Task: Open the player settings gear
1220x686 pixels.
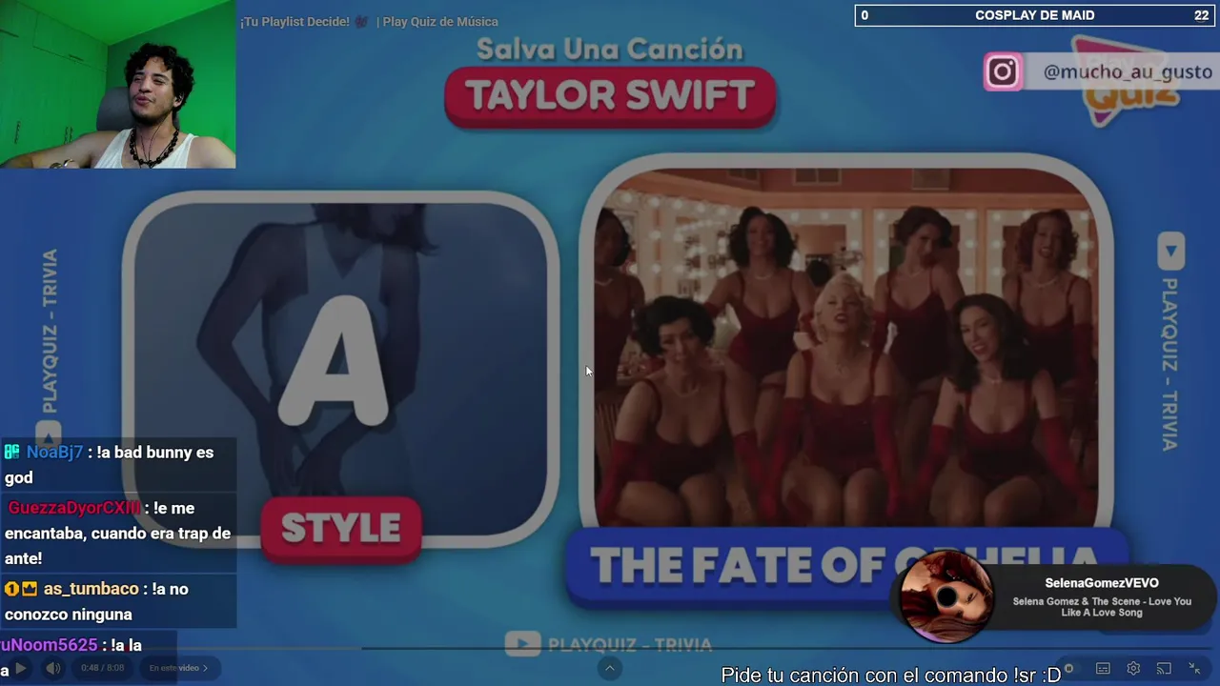Action: coord(1133,669)
